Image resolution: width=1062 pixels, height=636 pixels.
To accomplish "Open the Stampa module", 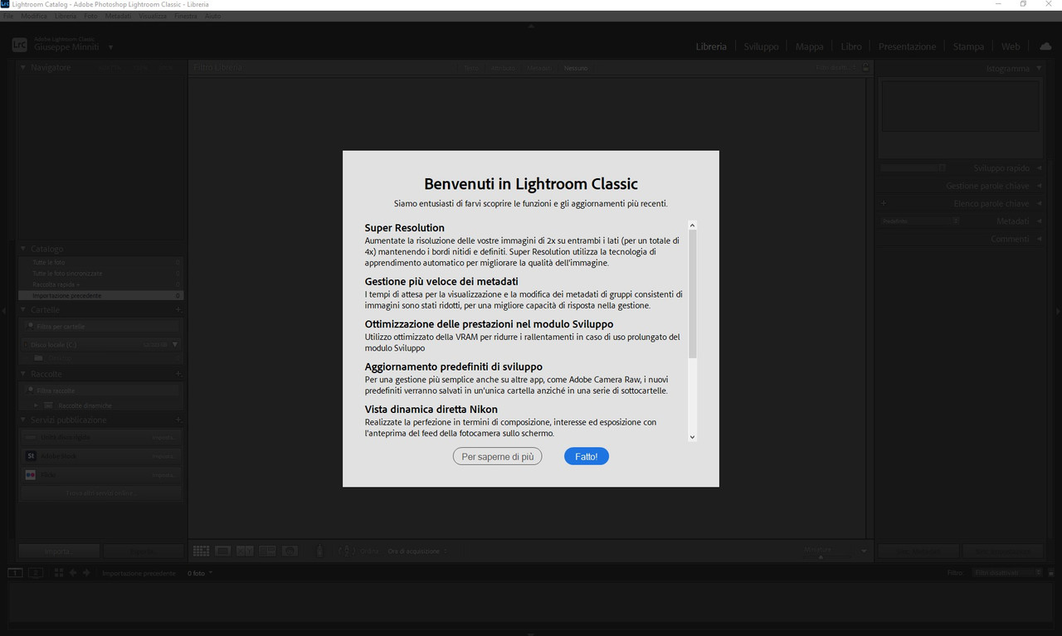I will pos(968,46).
